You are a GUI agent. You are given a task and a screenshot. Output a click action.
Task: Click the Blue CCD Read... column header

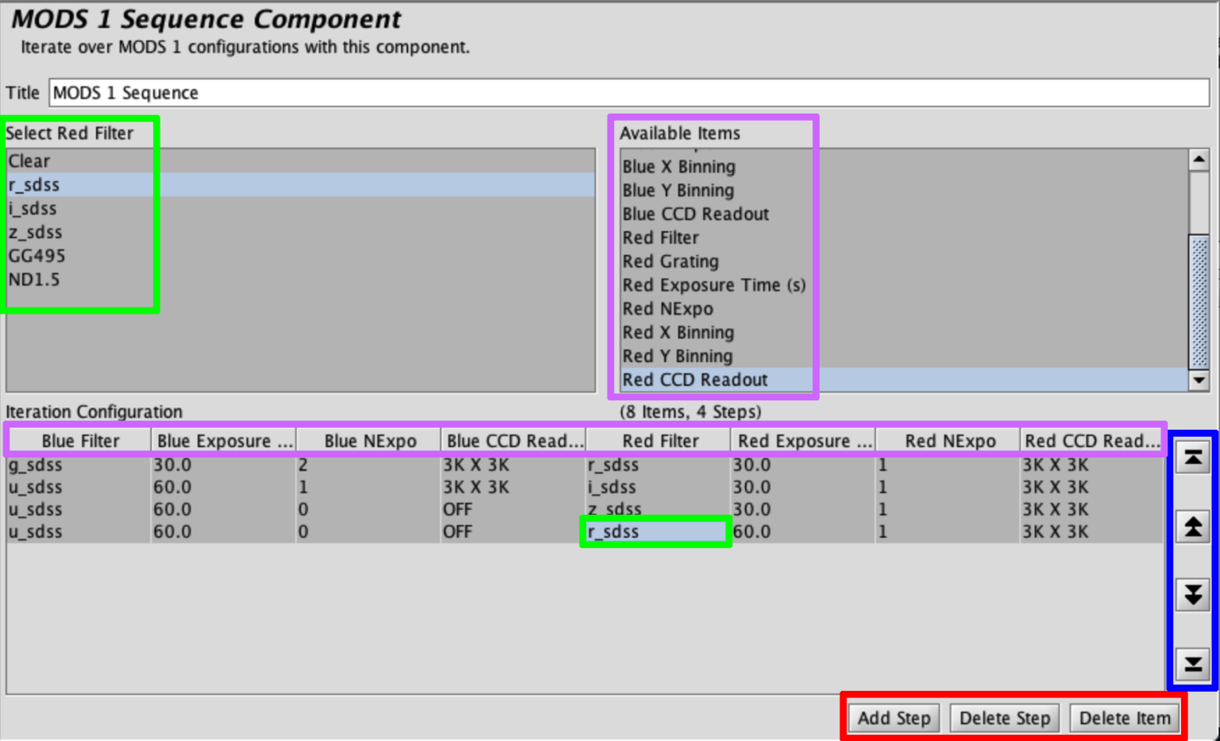tap(514, 441)
